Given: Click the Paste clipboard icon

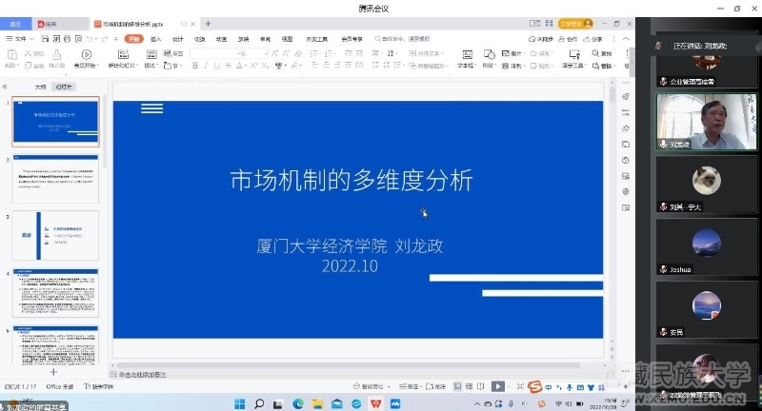Looking at the screenshot, I should (x=12, y=54).
